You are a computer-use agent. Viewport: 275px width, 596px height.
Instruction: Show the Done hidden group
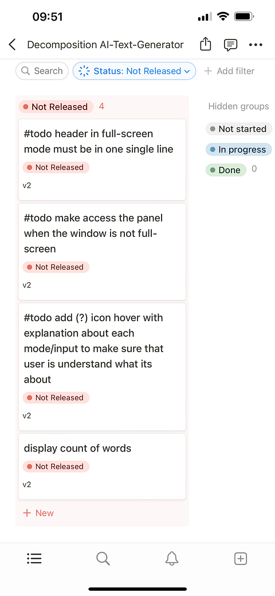(x=226, y=170)
